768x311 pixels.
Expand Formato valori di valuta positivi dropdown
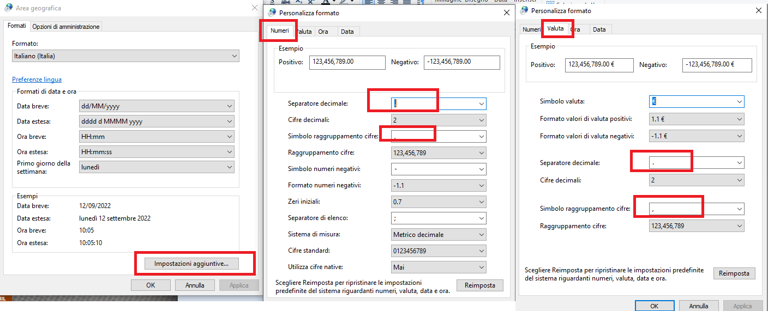pos(697,119)
